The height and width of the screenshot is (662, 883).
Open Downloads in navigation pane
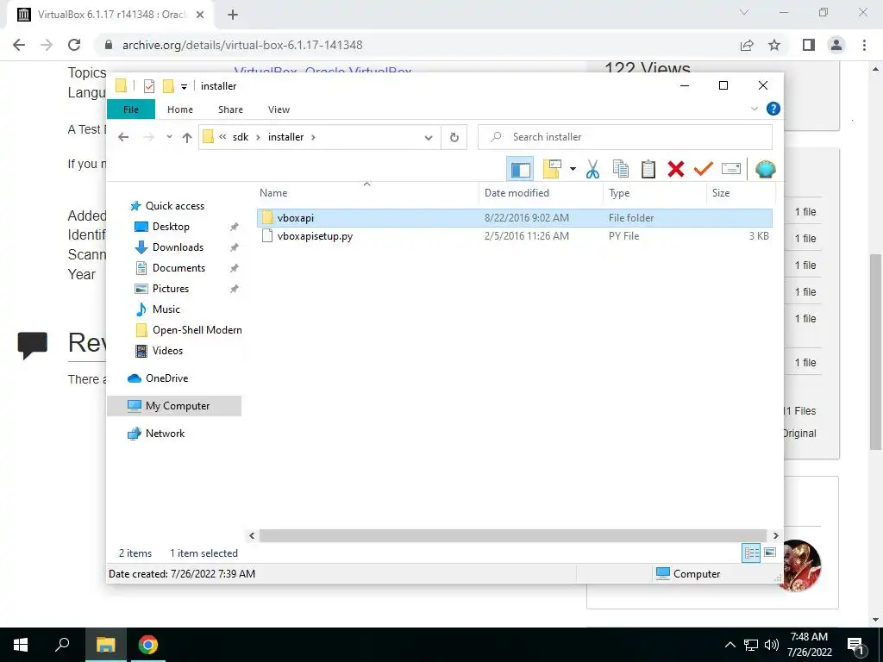pos(178,247)
